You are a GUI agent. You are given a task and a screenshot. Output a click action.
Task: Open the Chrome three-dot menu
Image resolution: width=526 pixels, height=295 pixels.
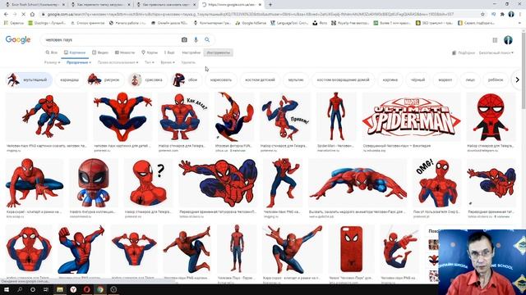[520, 15]
